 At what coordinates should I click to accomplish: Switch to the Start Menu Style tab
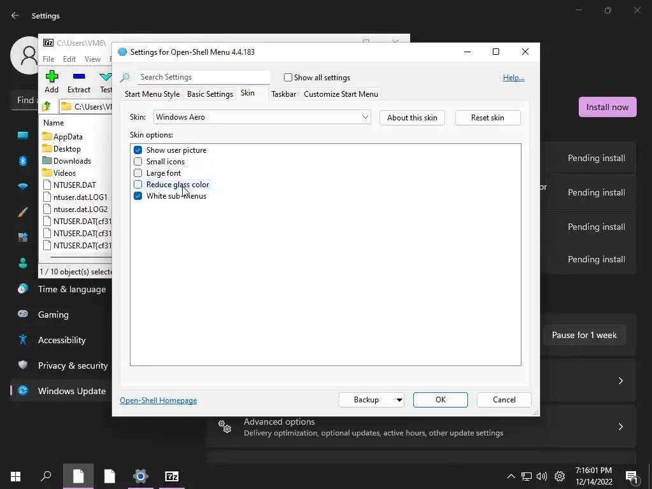[x=152, y=94]
